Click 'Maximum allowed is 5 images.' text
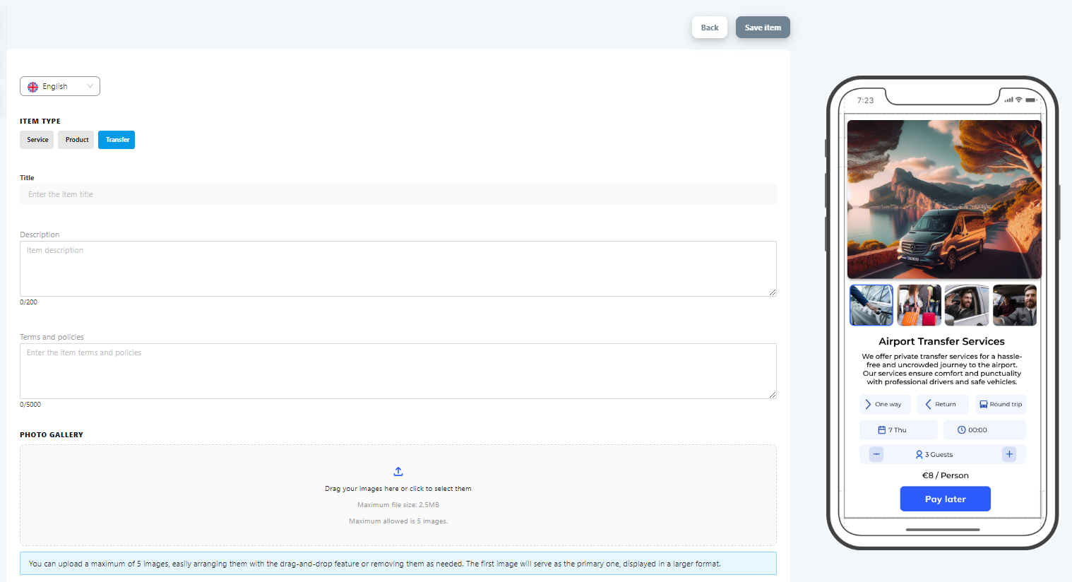 [398, 521]
